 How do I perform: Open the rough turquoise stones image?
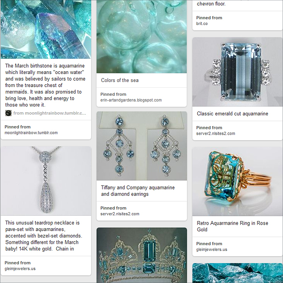coord(238,273)
